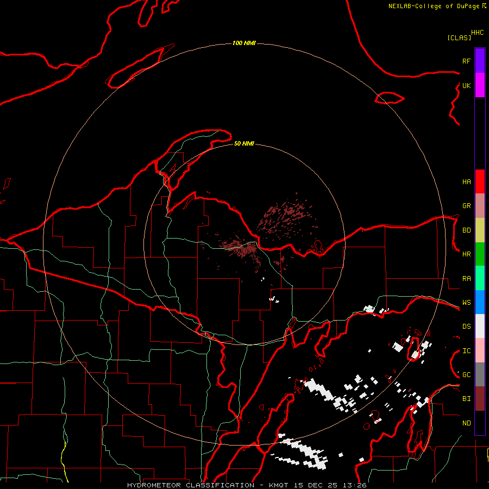Click the IC legend label
Screen dimensions: 489x489
point(466,351)
